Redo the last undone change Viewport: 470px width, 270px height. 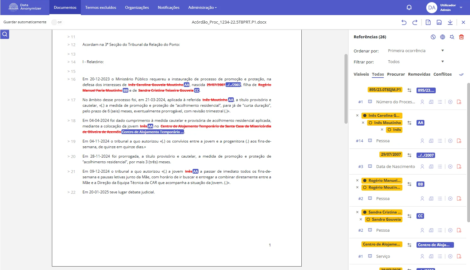click(x=415, y=22)
